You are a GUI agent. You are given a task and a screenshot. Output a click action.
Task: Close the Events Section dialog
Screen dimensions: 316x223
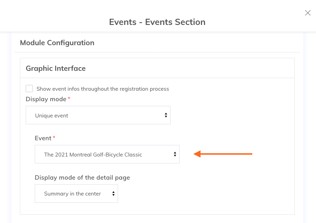coord(308,13)
